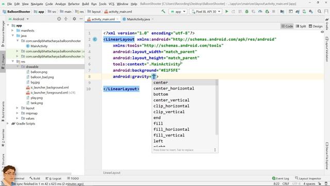Viewport: 330px width, 186px height.
Task: Open the Layout Validation side tab
Action: pos(327,50)
